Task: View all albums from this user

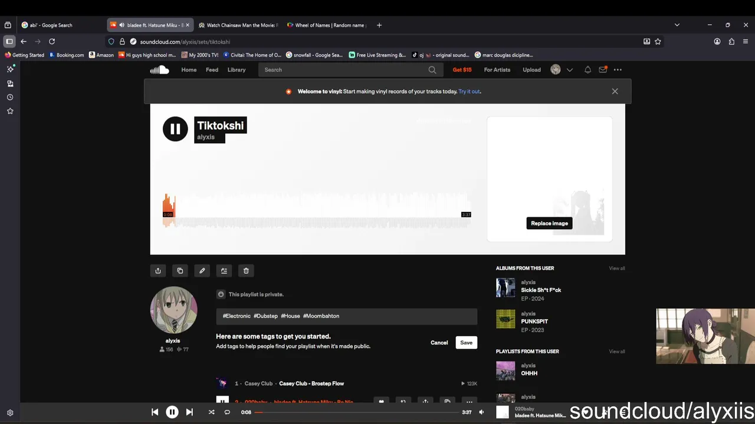Action: point(617,269)
